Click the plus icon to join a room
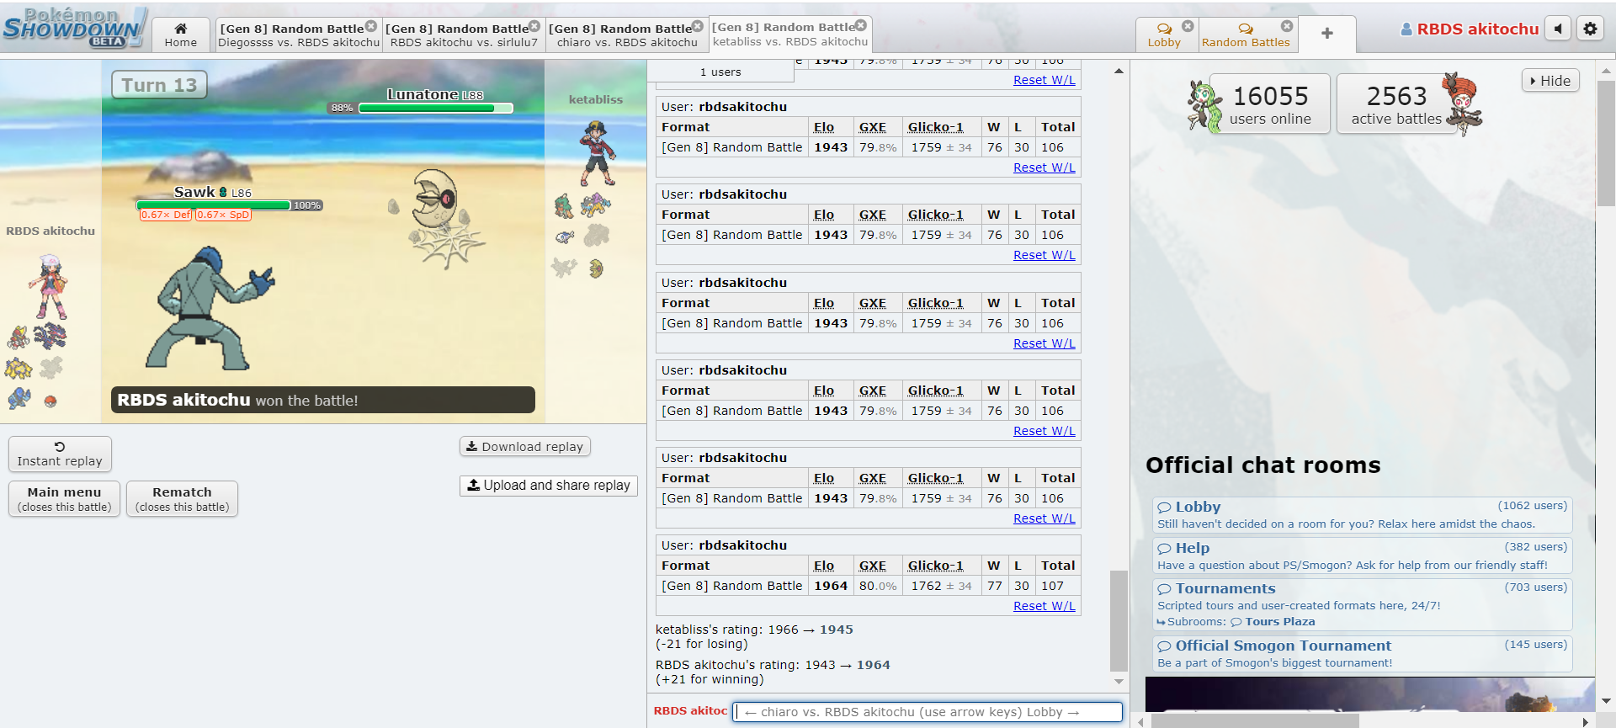Image resolution: width=1616 pixels, height=728 pixels. click(x=1327, y=34)
